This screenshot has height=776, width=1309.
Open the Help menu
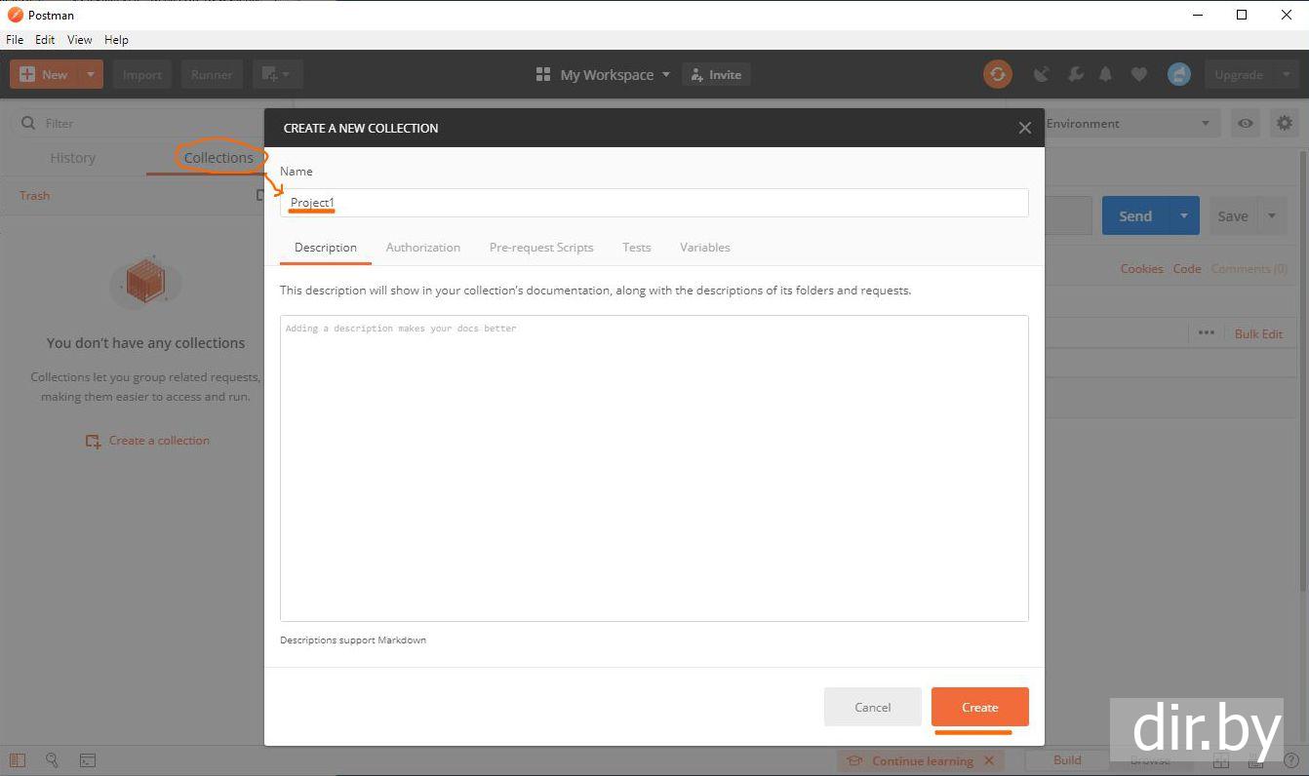[116, 40]
